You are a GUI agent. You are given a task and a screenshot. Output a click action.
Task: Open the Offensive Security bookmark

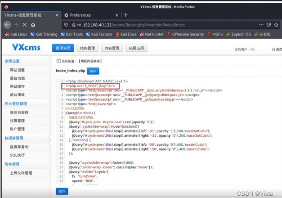click(x=186, y=34)
